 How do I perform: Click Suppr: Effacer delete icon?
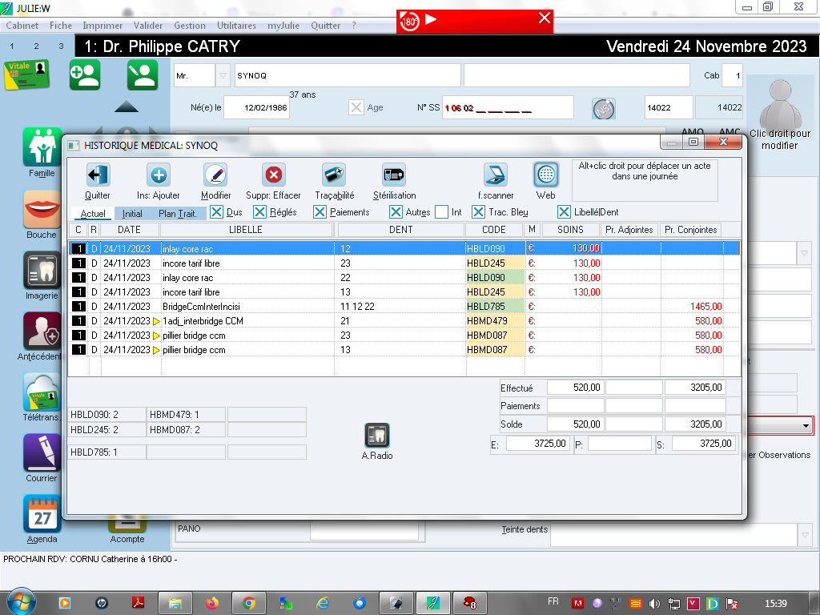pyautogui.click(x=274, y=175)
